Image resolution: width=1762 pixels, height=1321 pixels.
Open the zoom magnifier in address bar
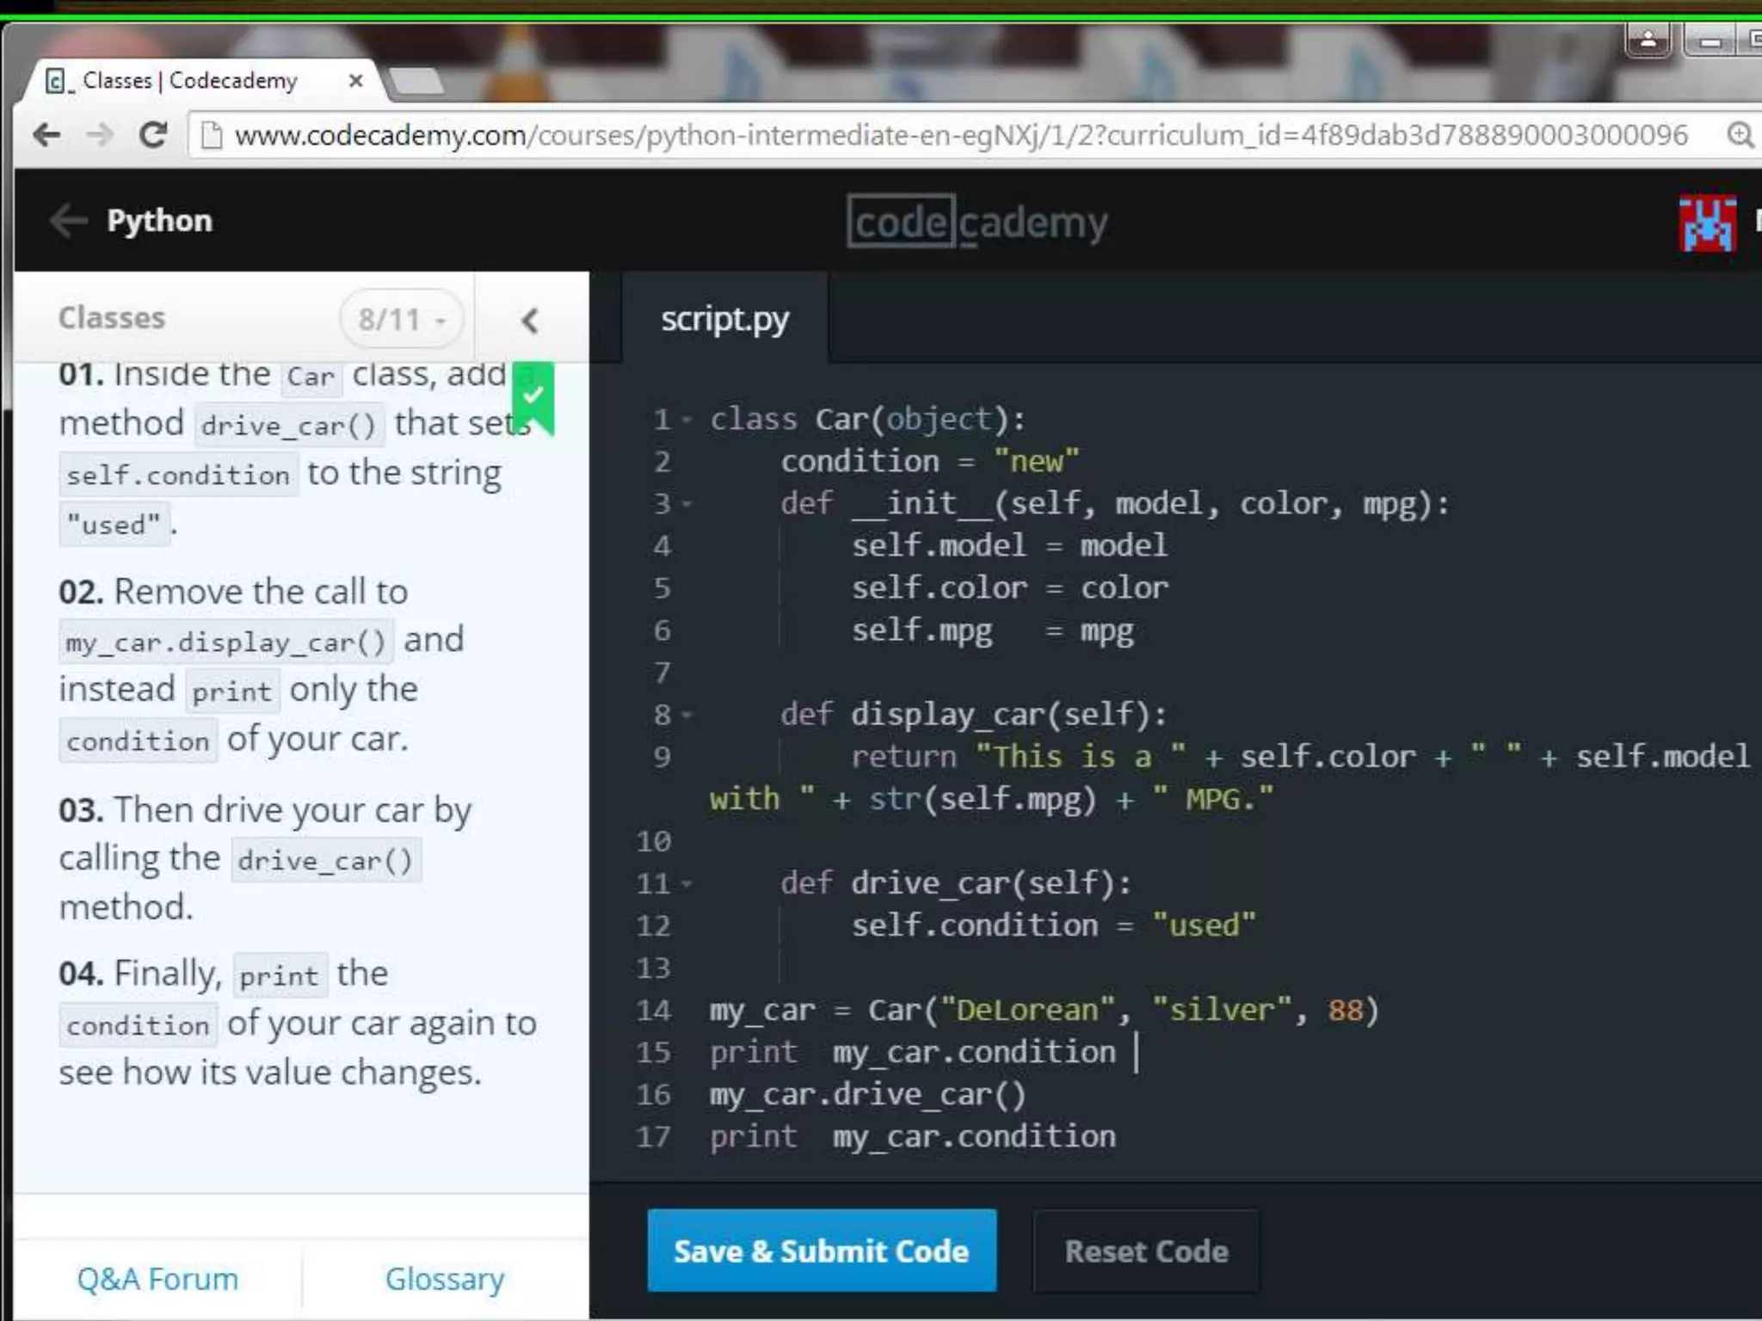click(1740, 135)
